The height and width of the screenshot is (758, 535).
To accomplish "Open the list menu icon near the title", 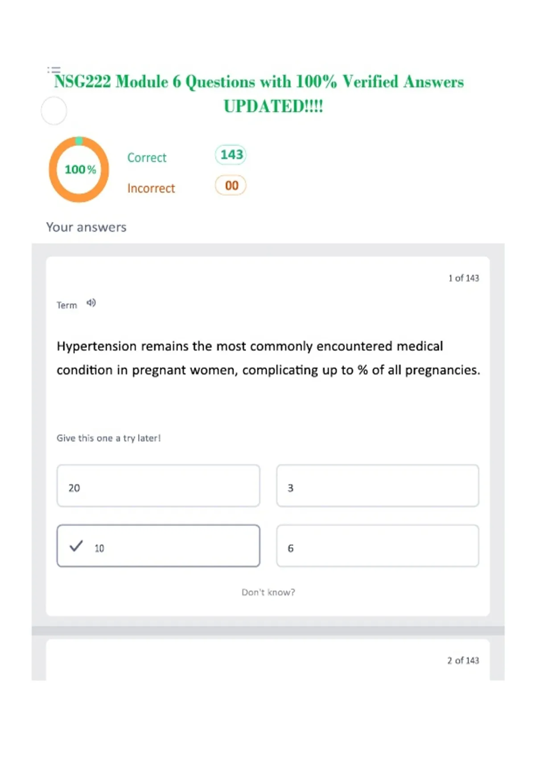I will coord(54,70).
